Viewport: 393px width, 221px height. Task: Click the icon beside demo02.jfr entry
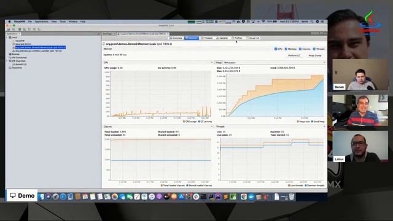pyautogui.click(x=14, y=64)
